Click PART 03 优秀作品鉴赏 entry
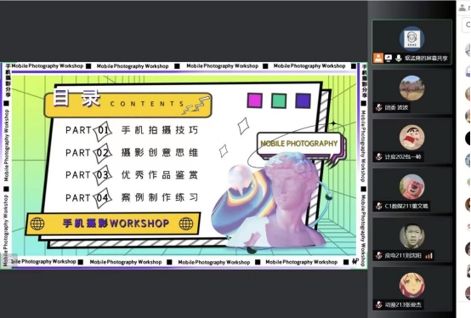 (132, 175)
